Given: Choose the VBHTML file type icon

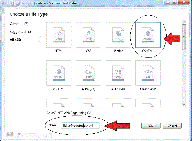Looking at the screenshot, I should 59,73.
